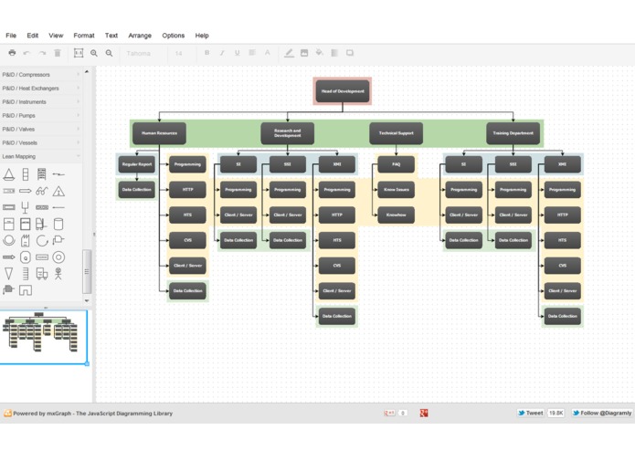Viewport: 635px width, 451px height.
Task: Open the line color pencil tool
Action: coord(289,53)
